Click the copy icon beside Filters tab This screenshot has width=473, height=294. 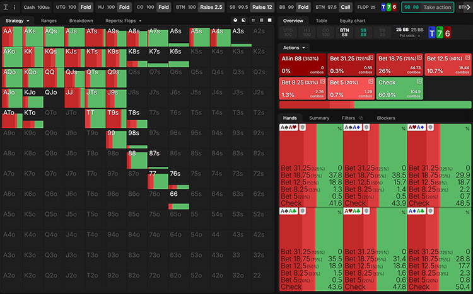coord(361,118)
